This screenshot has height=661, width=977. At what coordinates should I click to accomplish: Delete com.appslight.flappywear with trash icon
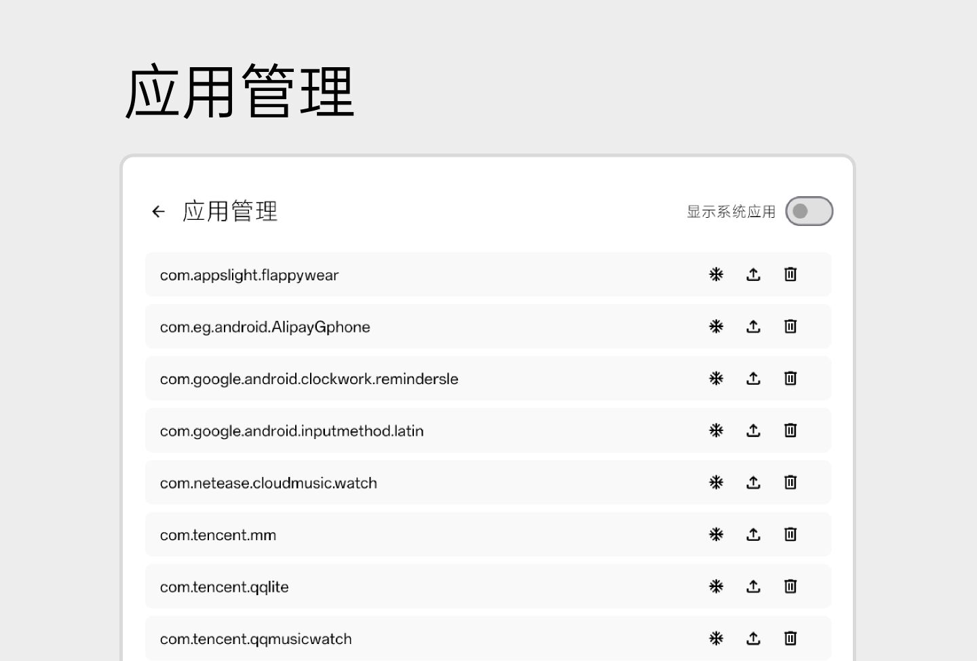(790, 274)
